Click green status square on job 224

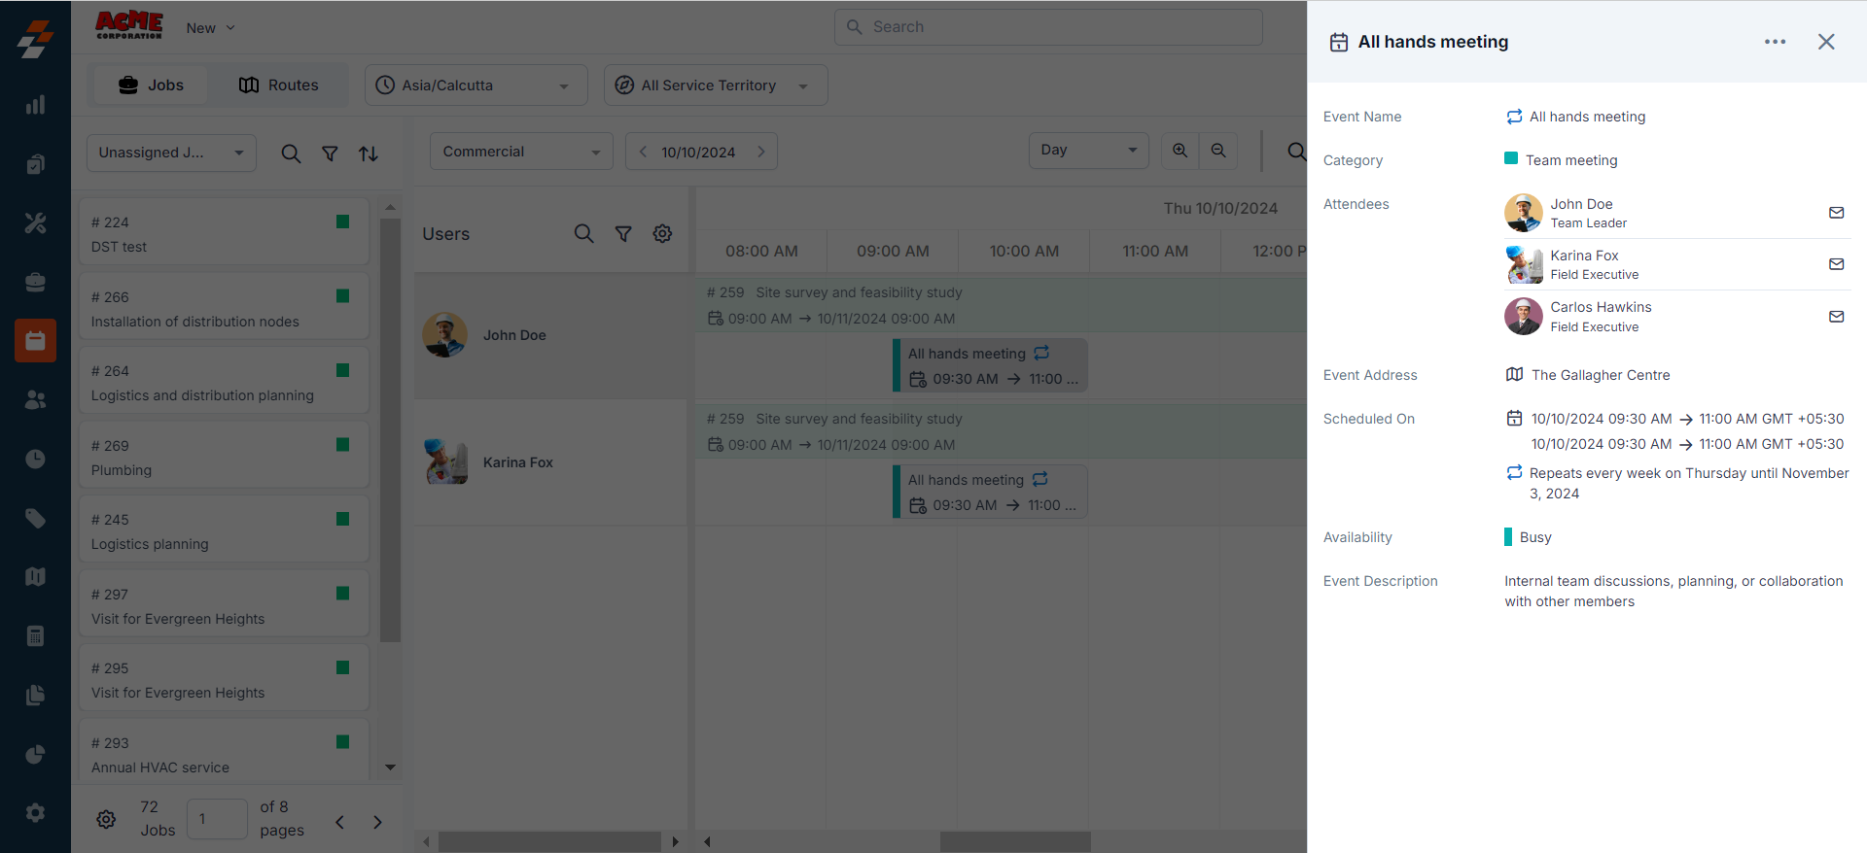342,222
